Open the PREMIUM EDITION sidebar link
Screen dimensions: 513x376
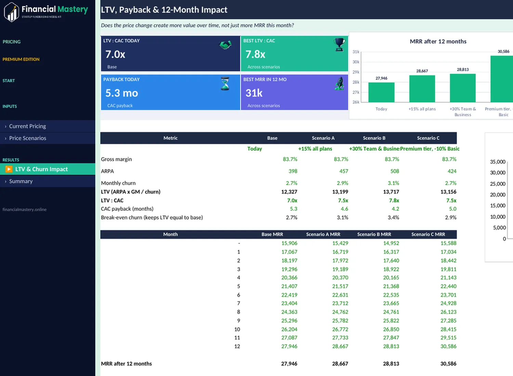click(21, 59)
